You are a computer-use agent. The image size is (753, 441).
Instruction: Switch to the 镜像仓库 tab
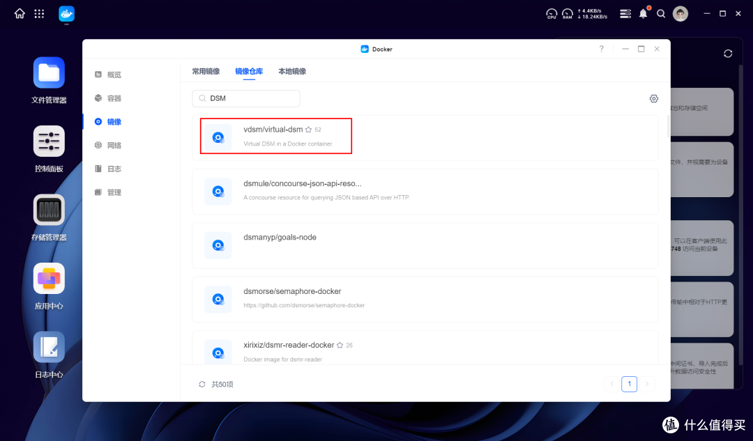click(249, 72)
